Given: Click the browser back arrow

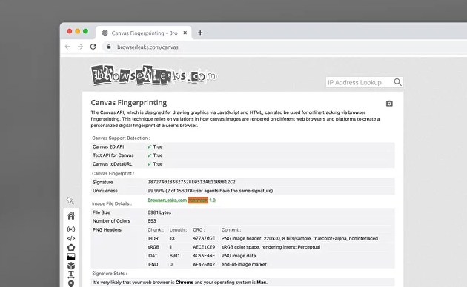Looking at the screenshot, I should (x=67, y=47).
